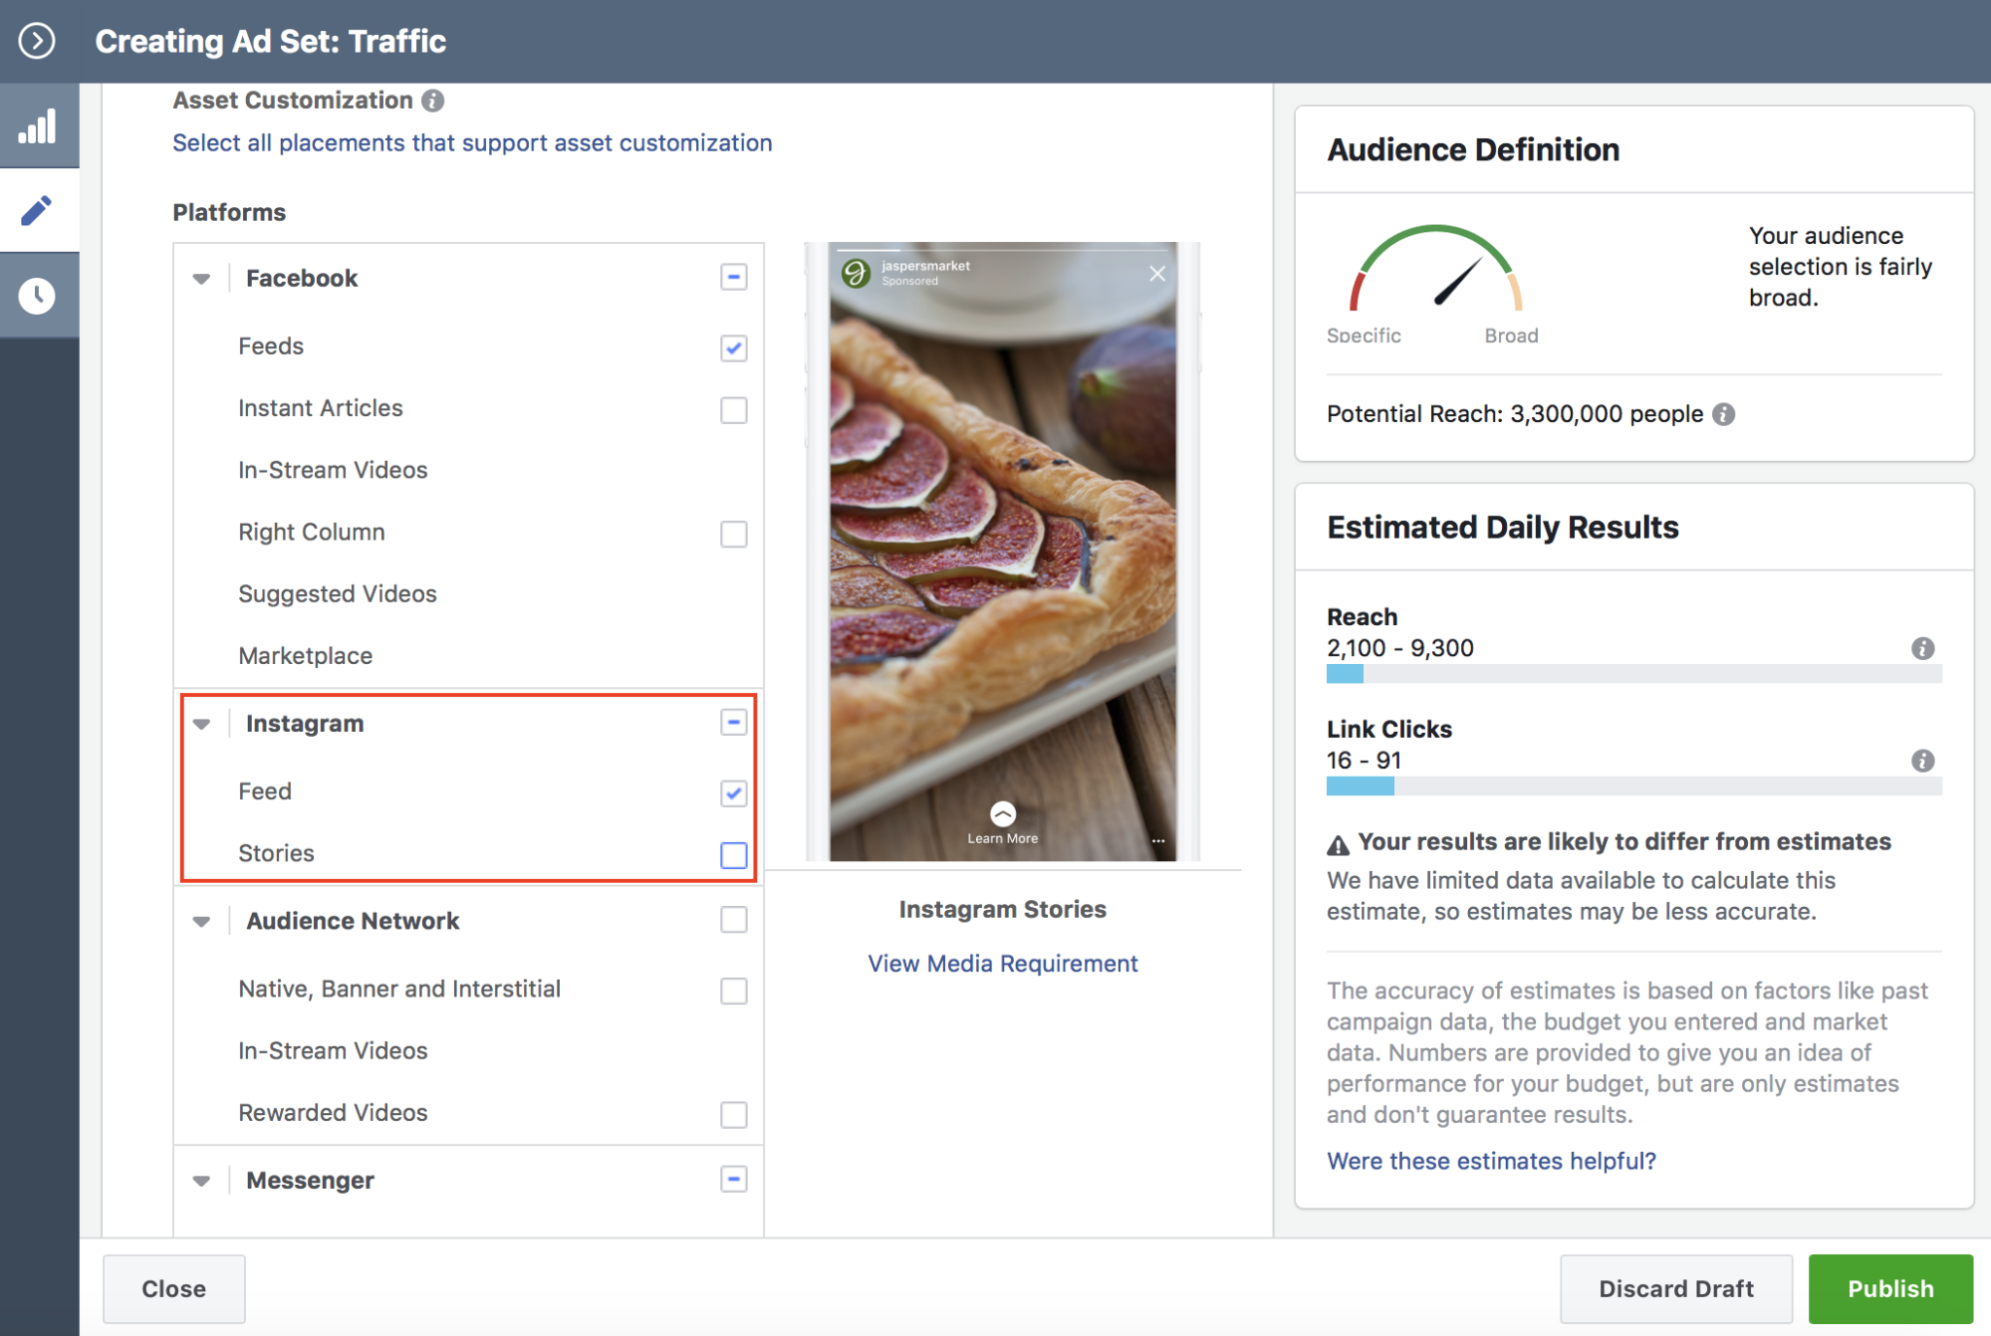The height and width of the screenshot is (1336, 1991).
Task: Toggle the Instagram platform checkbox
Action: point(734,722)
